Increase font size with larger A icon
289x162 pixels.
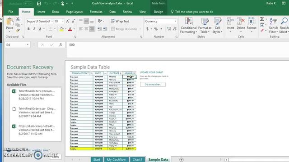point(68,21)
